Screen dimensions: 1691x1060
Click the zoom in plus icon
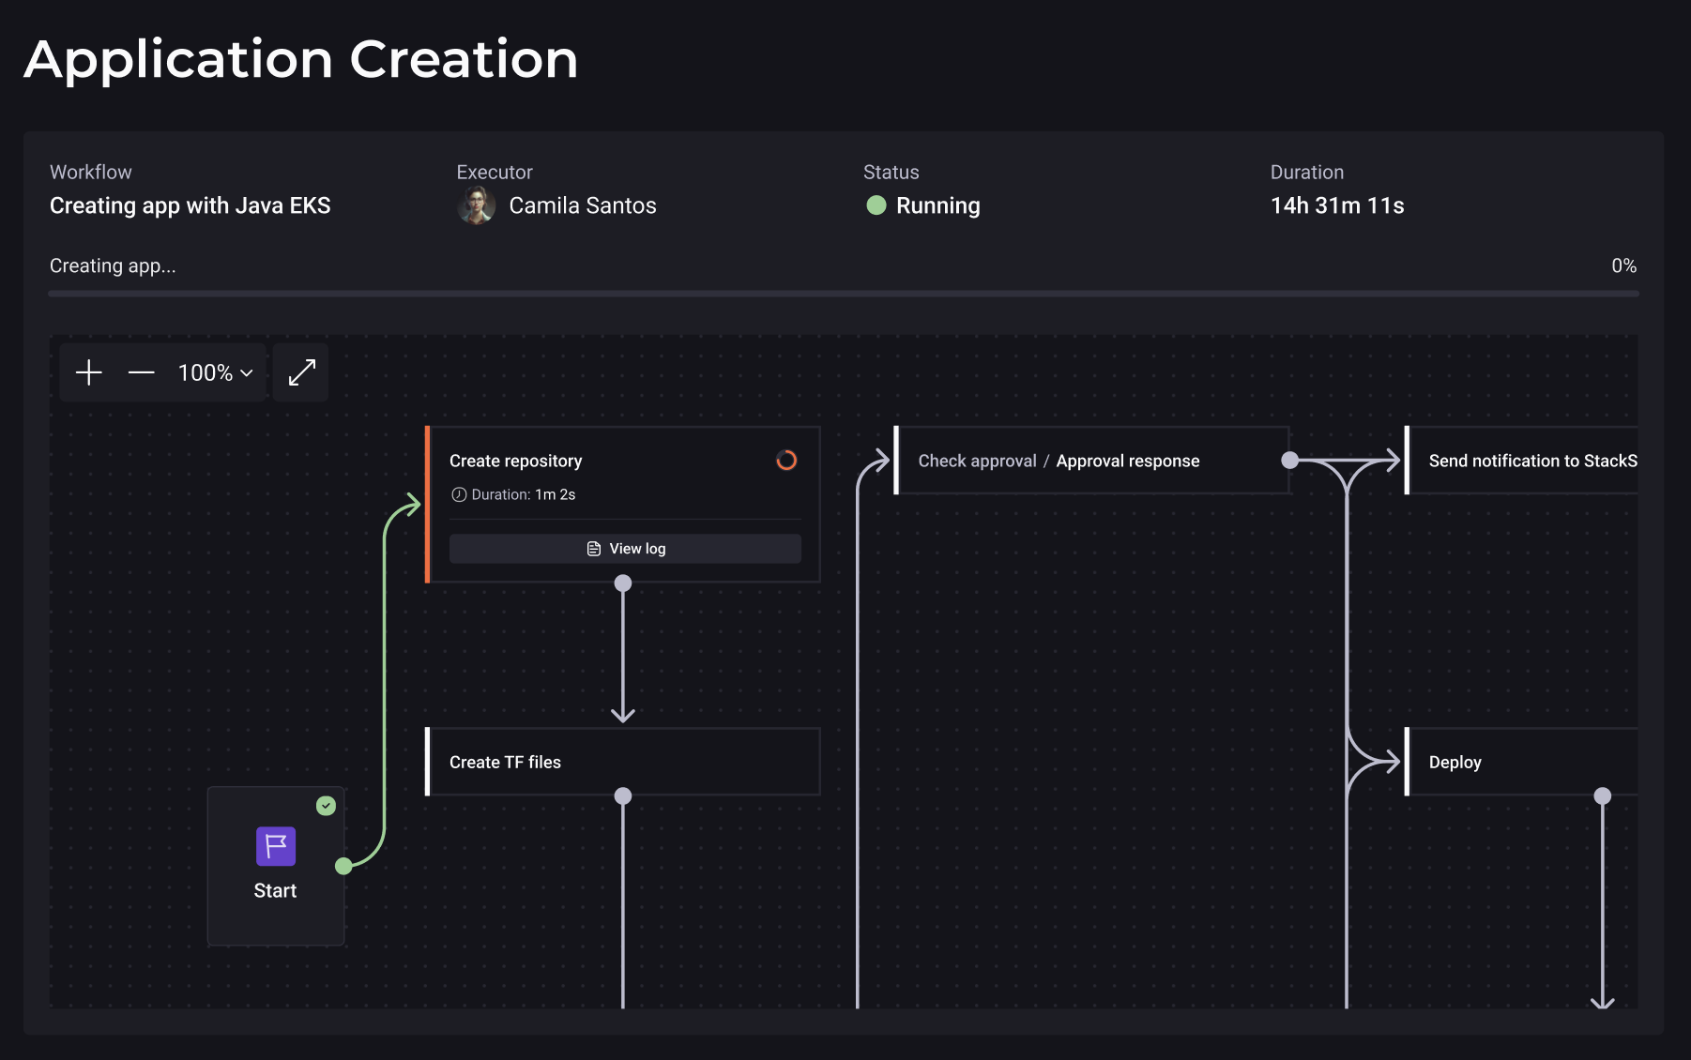89,372
